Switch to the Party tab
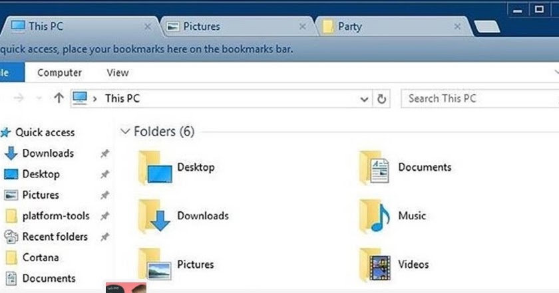The height and width of the screenshot is (293, 559). pyautogui.click(x=394, y=27)
